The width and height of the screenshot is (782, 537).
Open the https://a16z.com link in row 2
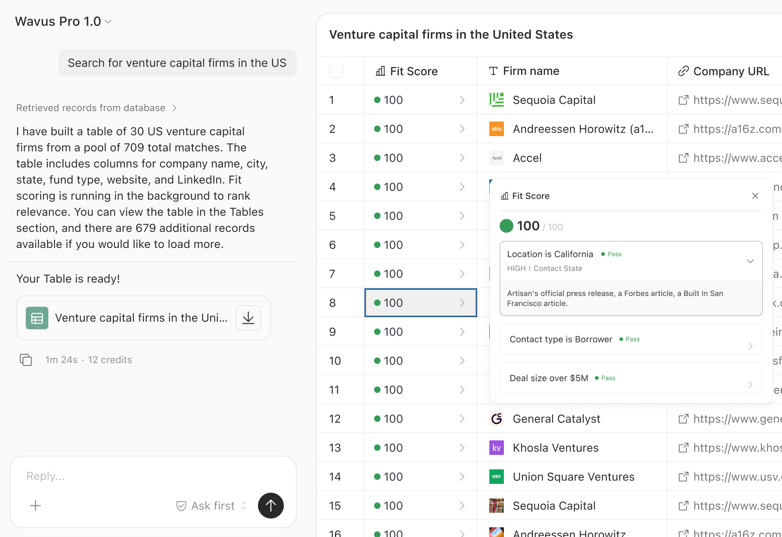point(737,129)
